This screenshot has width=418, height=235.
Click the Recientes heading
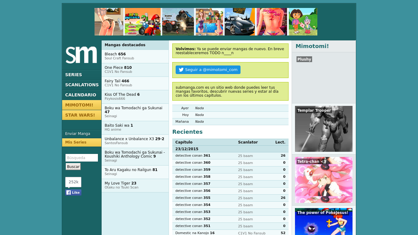pos(187,132)
